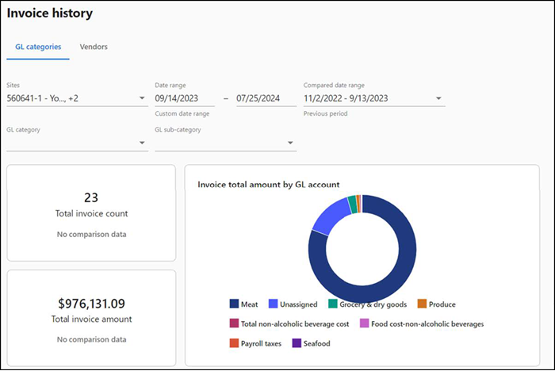Click compared range 11/2/2022 - 9/13/2023
The width and height of the screenshot is (555, 371).
click(x=346, y=98)
